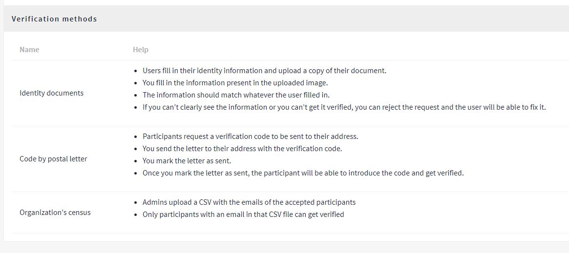Viewport: 569px width, 253px height.
Task: Click 'Admins upload a CSV' help line
Action: pyautogui.click(x=249, y=202)
